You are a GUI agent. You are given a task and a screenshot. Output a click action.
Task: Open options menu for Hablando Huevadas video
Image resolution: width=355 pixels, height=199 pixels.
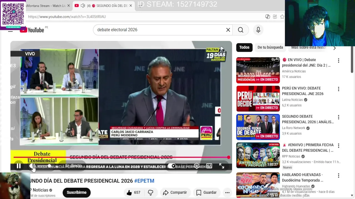click(x=338, y=176)
